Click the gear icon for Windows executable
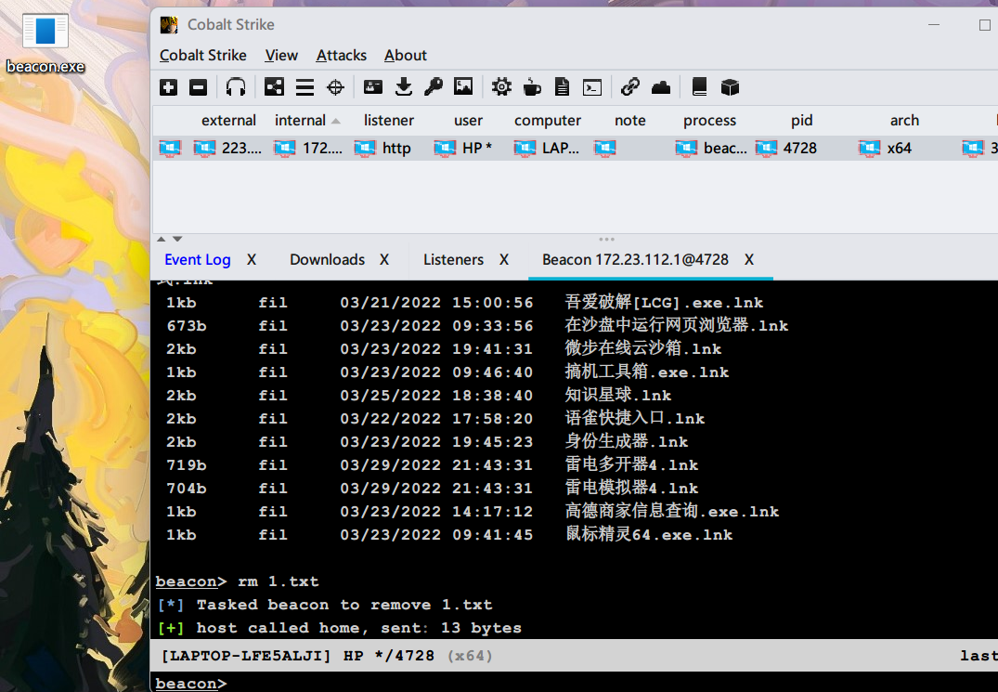 [501, 87]
